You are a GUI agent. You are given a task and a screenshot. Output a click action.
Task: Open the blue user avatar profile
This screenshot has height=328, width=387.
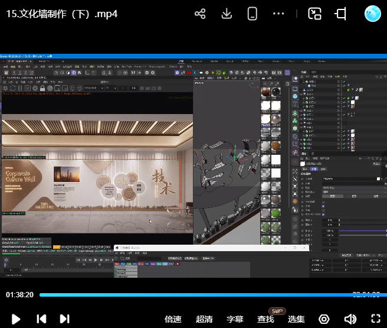[373, 14]
